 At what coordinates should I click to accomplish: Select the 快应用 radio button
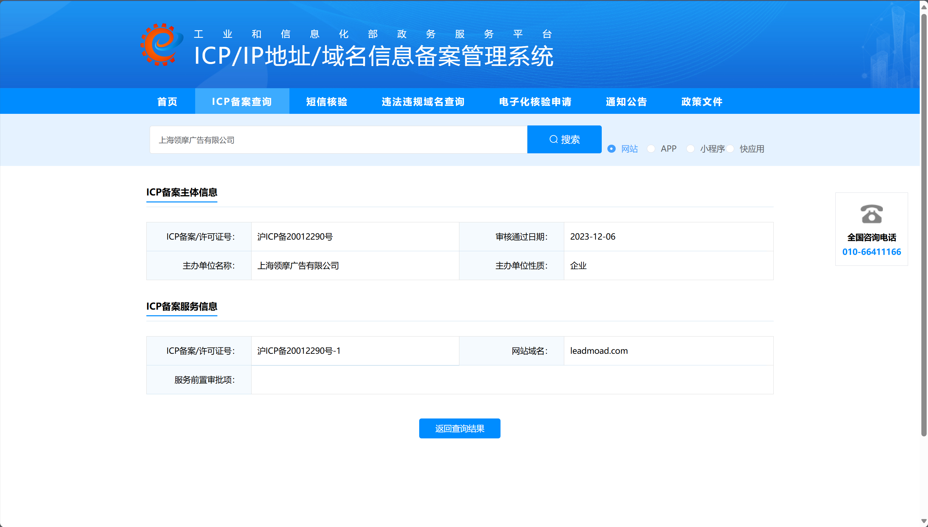pyautogui.click(x=730, y=149)
